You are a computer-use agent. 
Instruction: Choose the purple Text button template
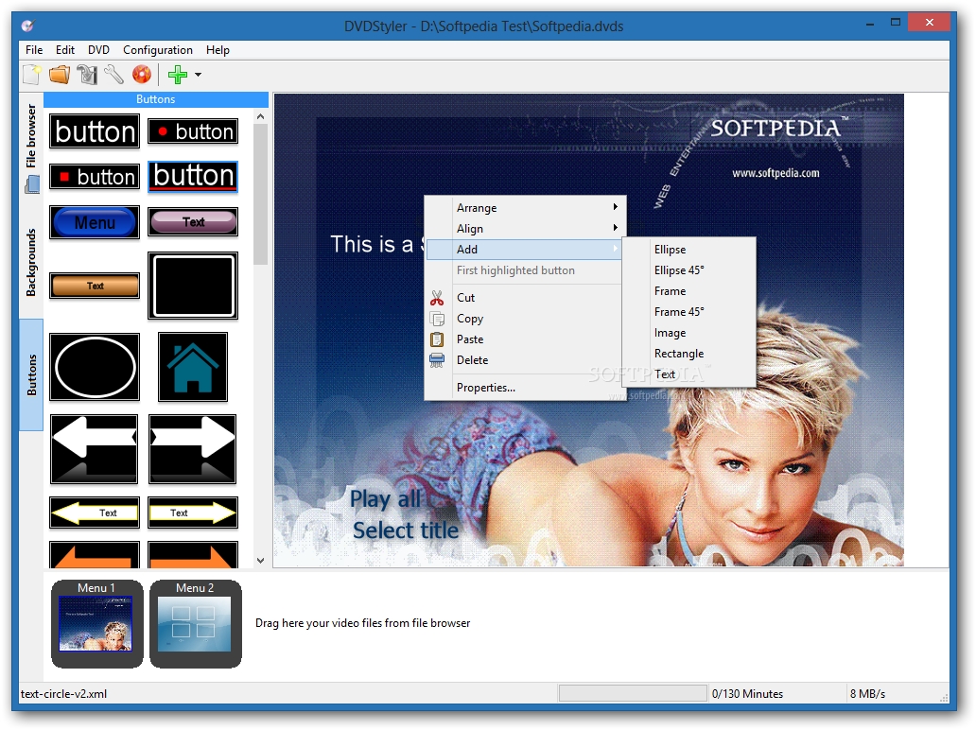[193, 222]
